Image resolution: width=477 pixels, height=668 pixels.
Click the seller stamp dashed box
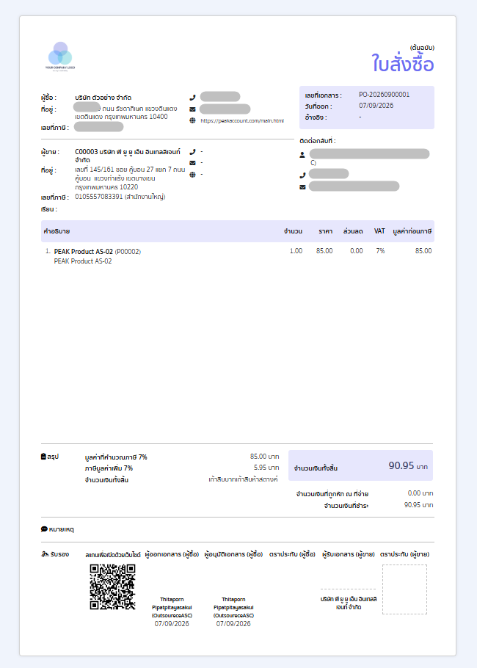[x=404, y=589]
